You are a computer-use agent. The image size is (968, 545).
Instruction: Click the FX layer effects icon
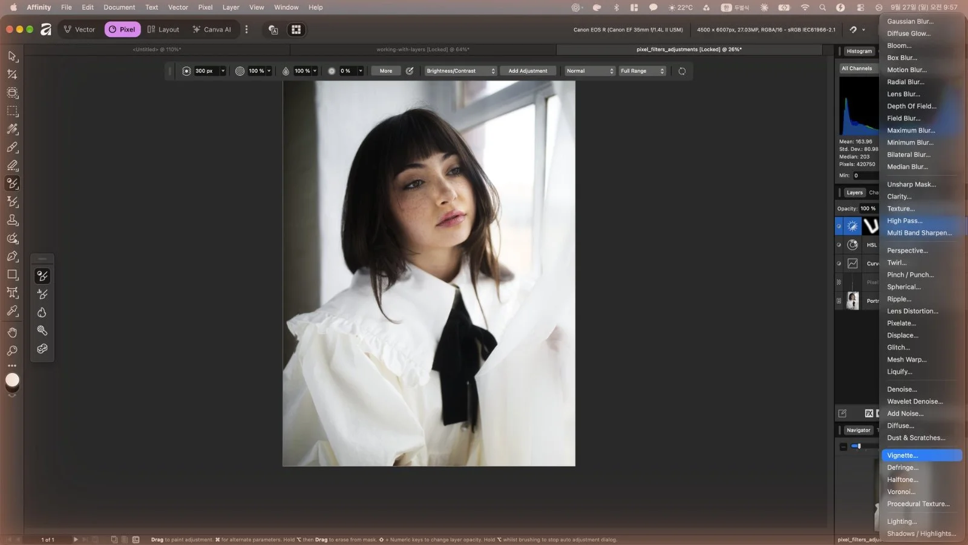click(869, 413)
